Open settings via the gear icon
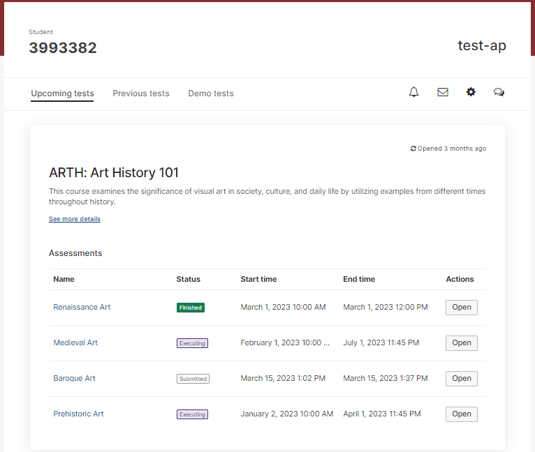 coord(471,92)
